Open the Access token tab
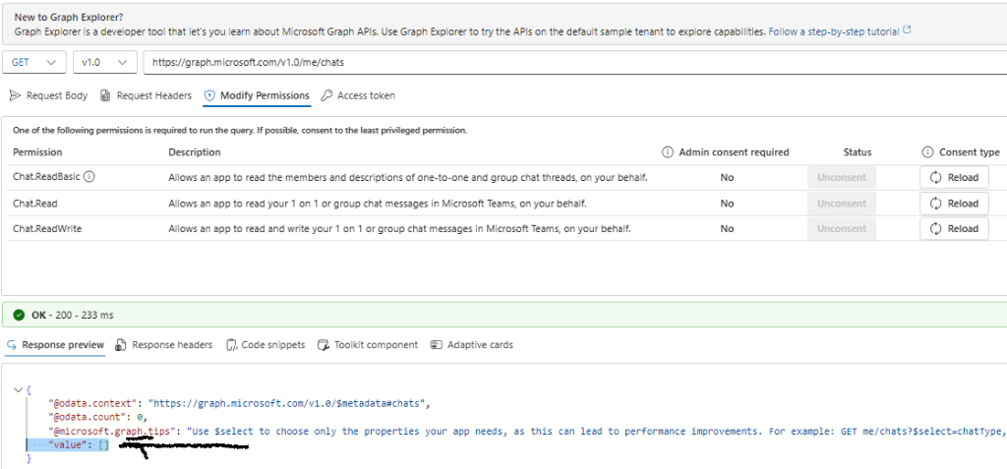 [358, 95]
